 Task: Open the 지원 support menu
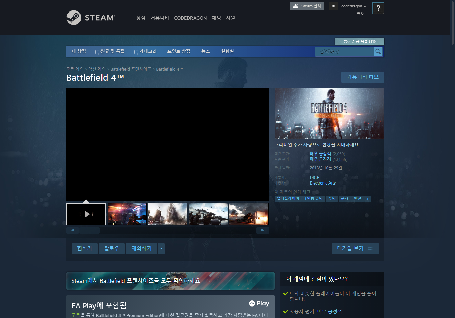tap(230, 18)
